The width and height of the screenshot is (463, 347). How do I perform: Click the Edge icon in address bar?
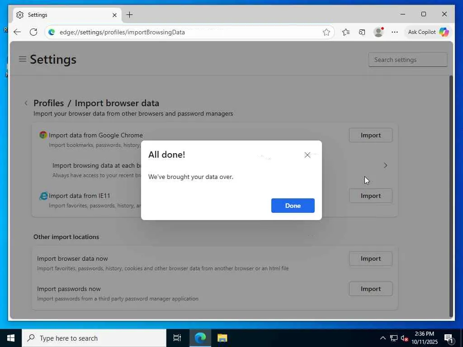pos(52,32)
